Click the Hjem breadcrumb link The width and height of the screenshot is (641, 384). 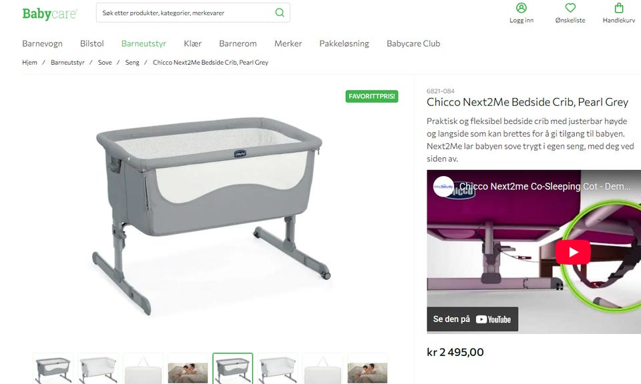tap(29, 63)
